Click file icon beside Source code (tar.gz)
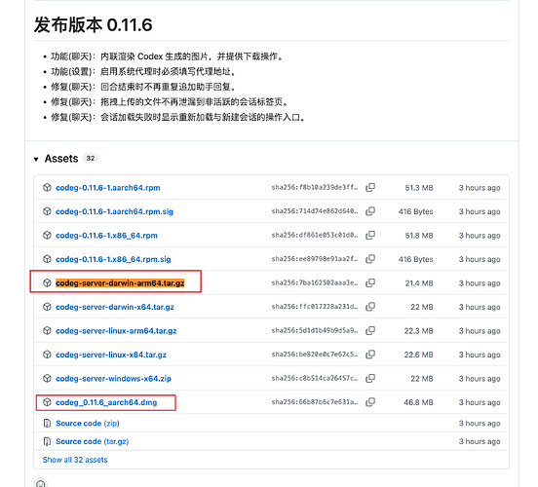The width and height of the screenshot is (538, 487). (47, 441)
